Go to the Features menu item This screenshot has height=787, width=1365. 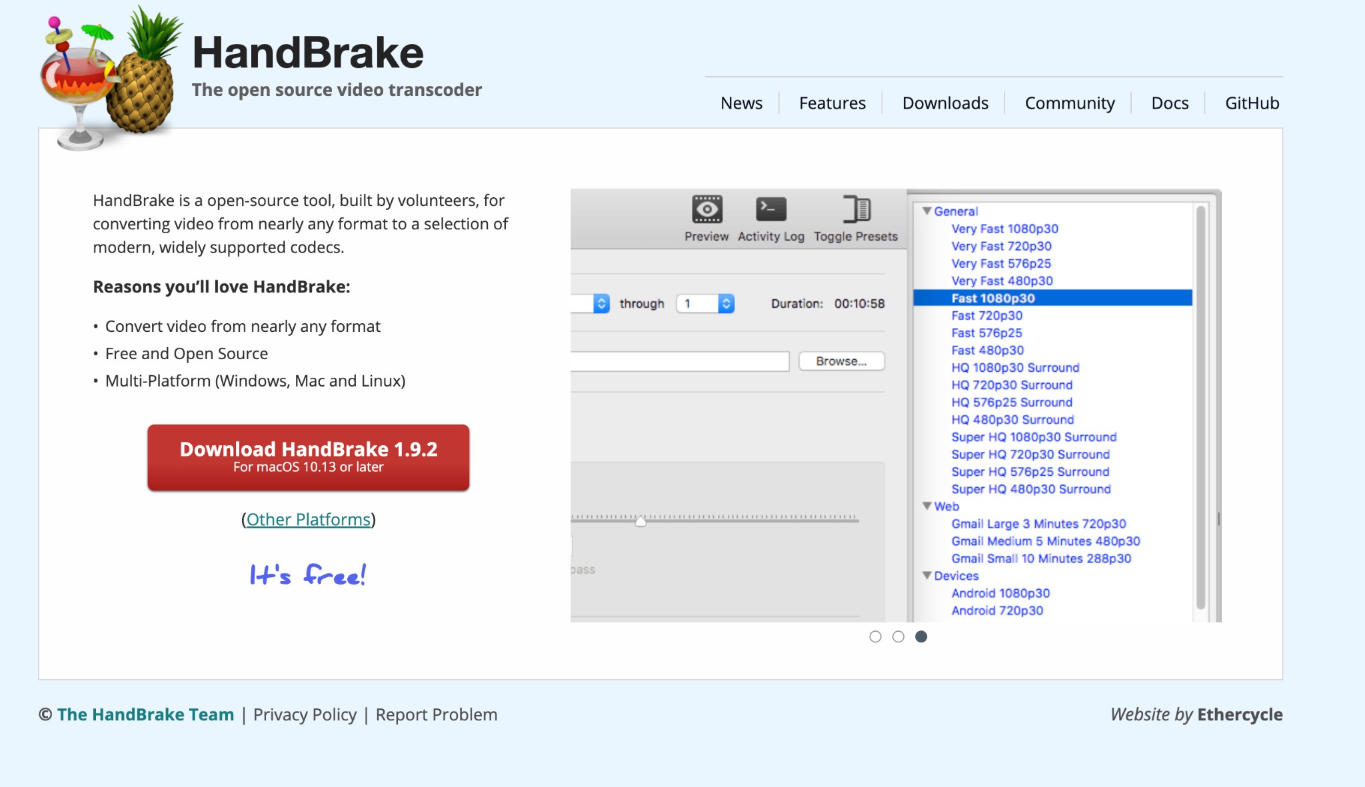[x=832, y=103]
